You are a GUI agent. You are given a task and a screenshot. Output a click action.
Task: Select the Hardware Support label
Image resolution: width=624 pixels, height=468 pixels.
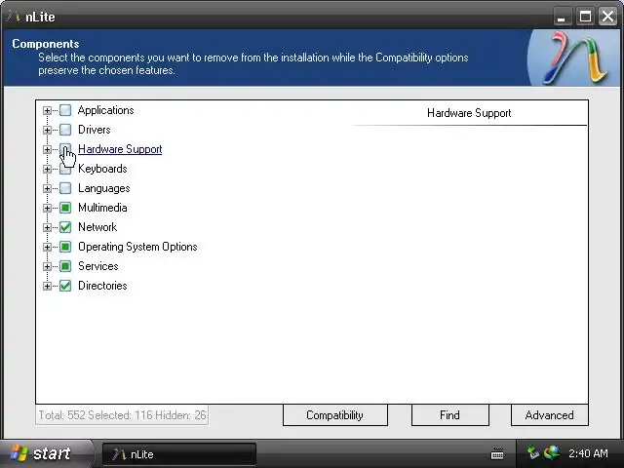(x=120, y=149)
